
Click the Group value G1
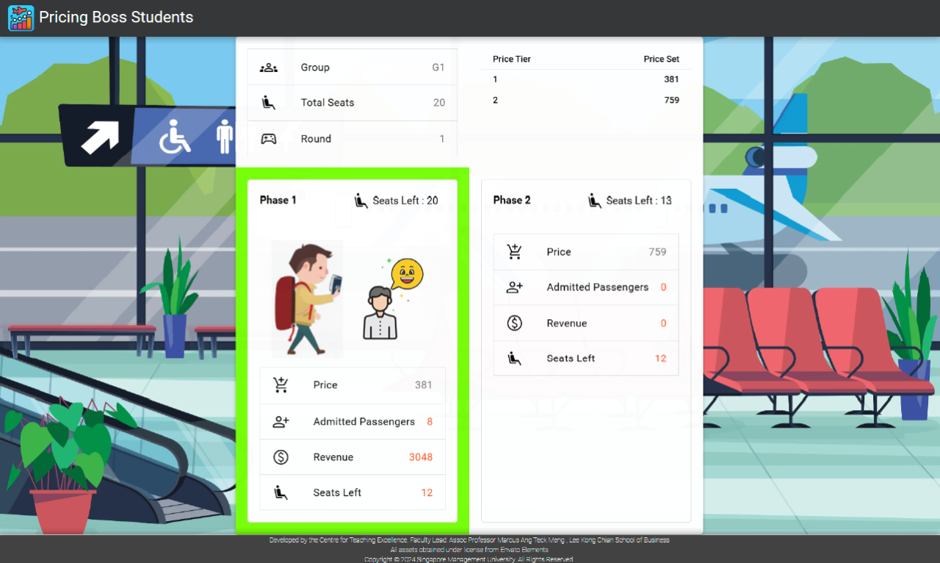coord(438,68)
